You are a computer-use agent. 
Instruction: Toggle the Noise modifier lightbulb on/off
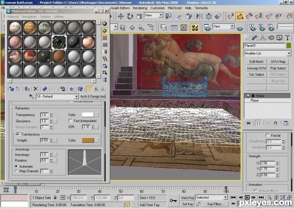[x=248, y=96]
